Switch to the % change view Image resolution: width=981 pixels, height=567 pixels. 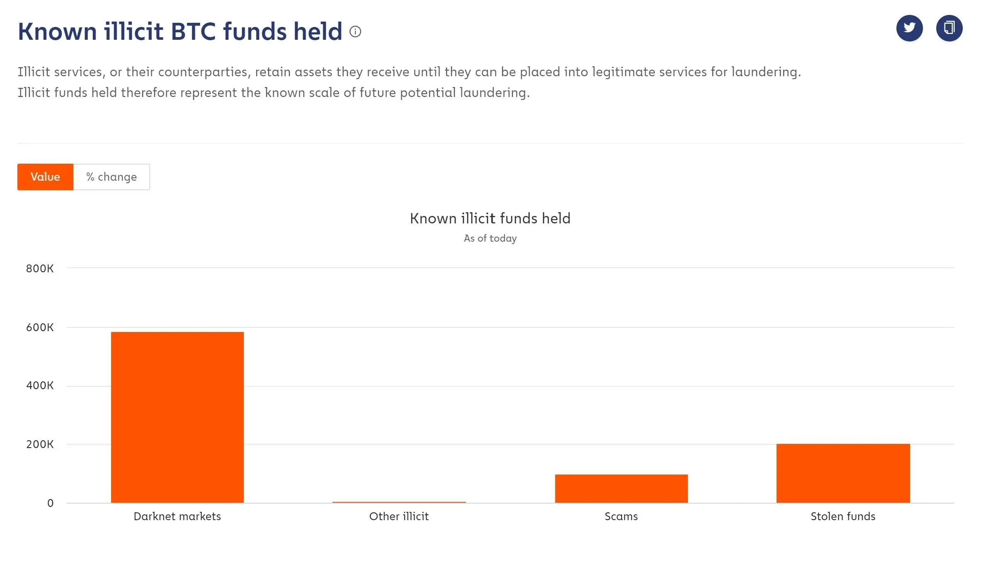(x=112, y=177)
